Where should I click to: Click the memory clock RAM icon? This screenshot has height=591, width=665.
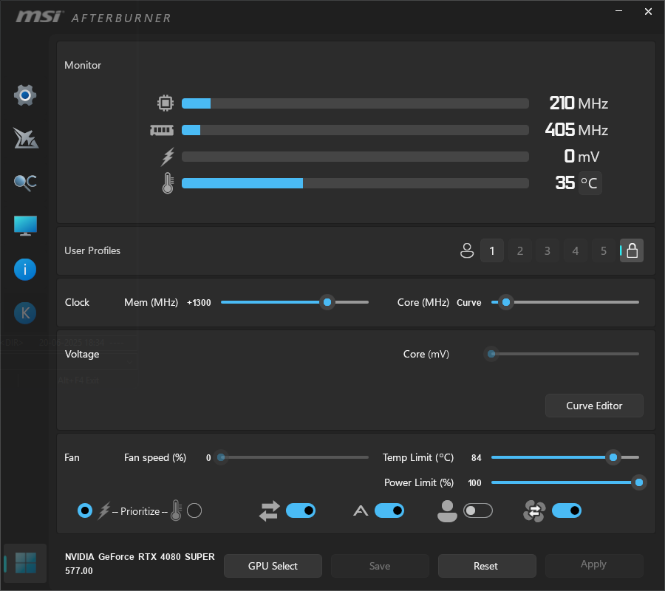click(162, 130)
